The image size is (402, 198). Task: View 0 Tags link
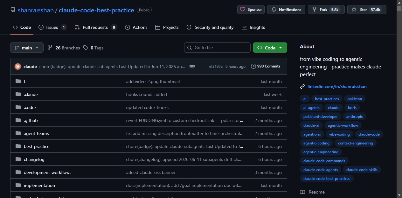click(93, 48)
